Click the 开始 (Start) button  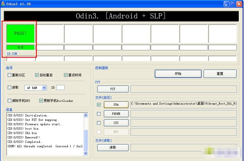178,74
